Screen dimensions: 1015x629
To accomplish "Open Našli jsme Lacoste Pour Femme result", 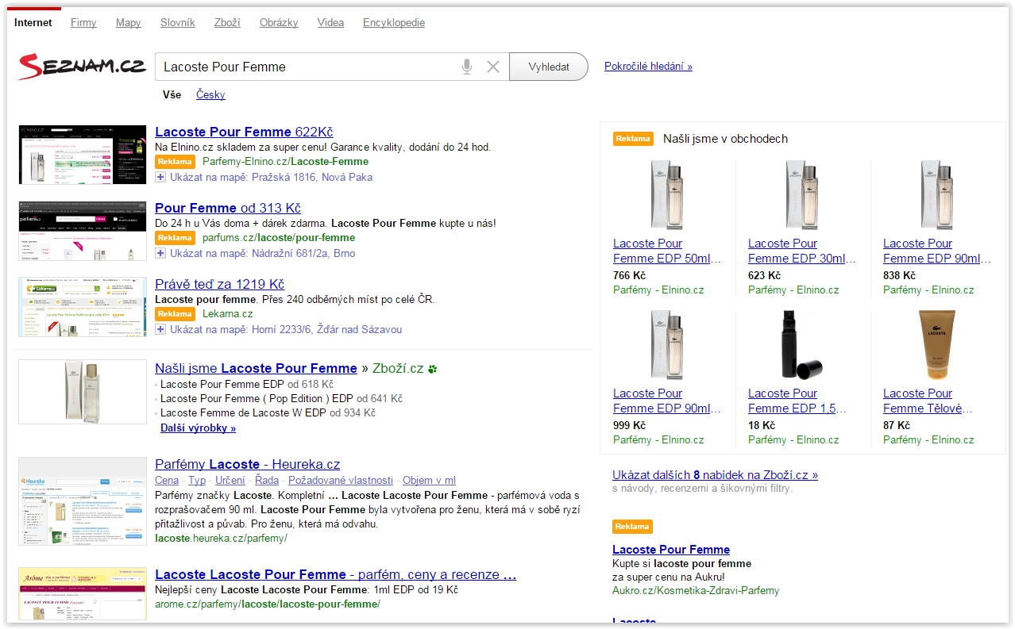I will tap(256, 368).
